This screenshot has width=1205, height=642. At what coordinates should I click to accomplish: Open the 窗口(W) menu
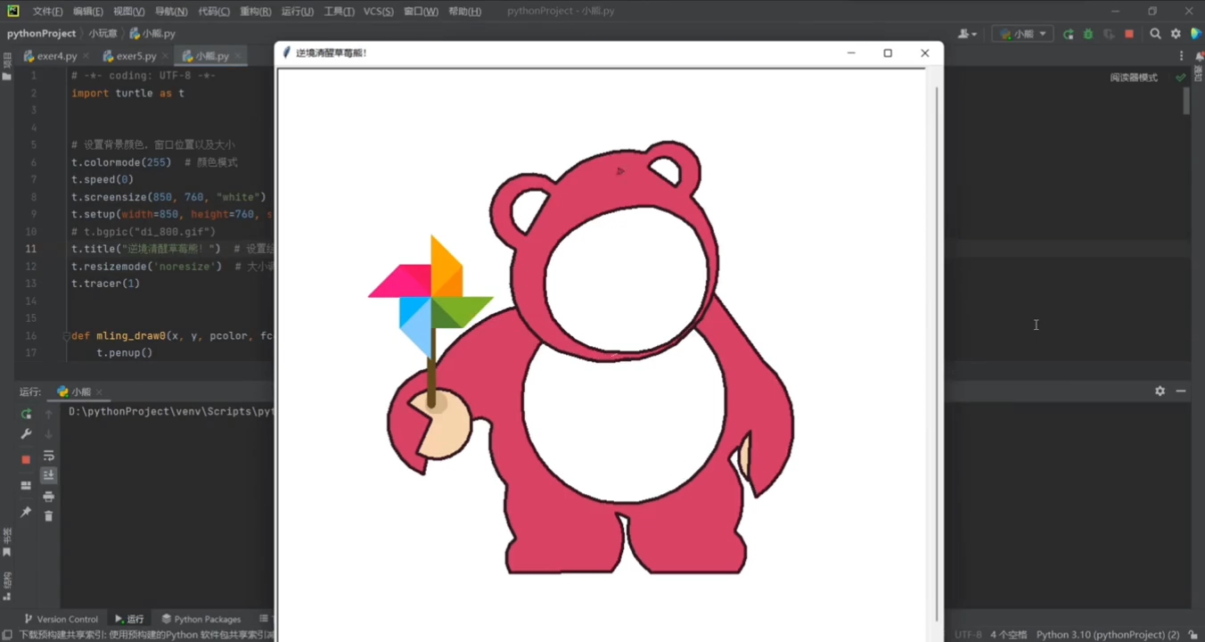(x=421, y=12)
